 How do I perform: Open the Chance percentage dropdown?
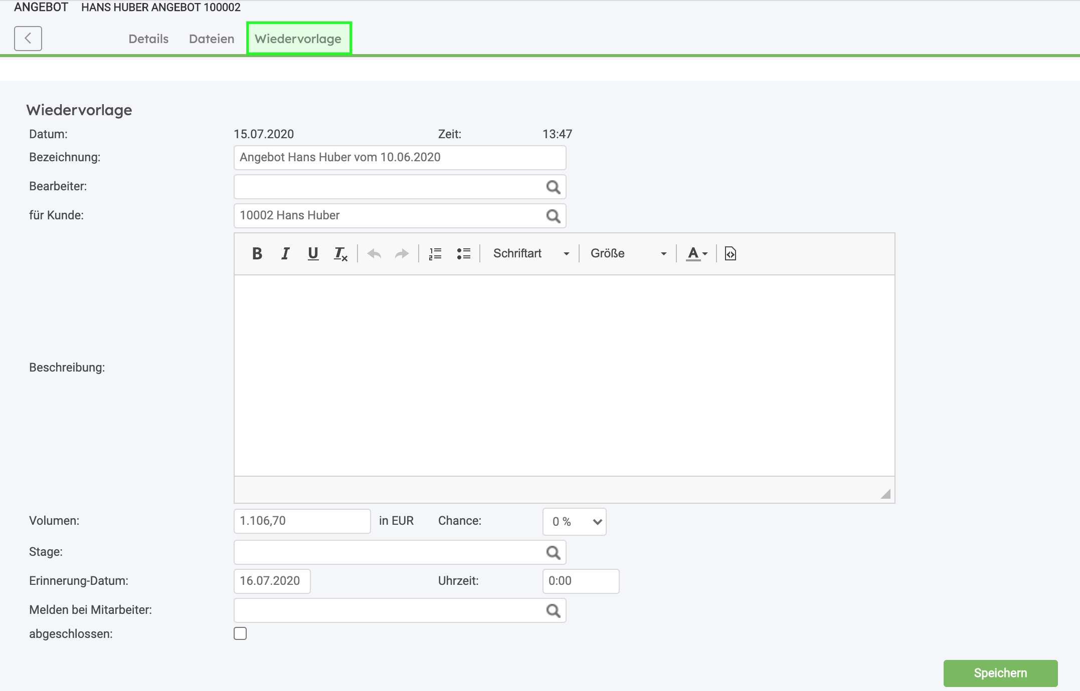point(575,522)
